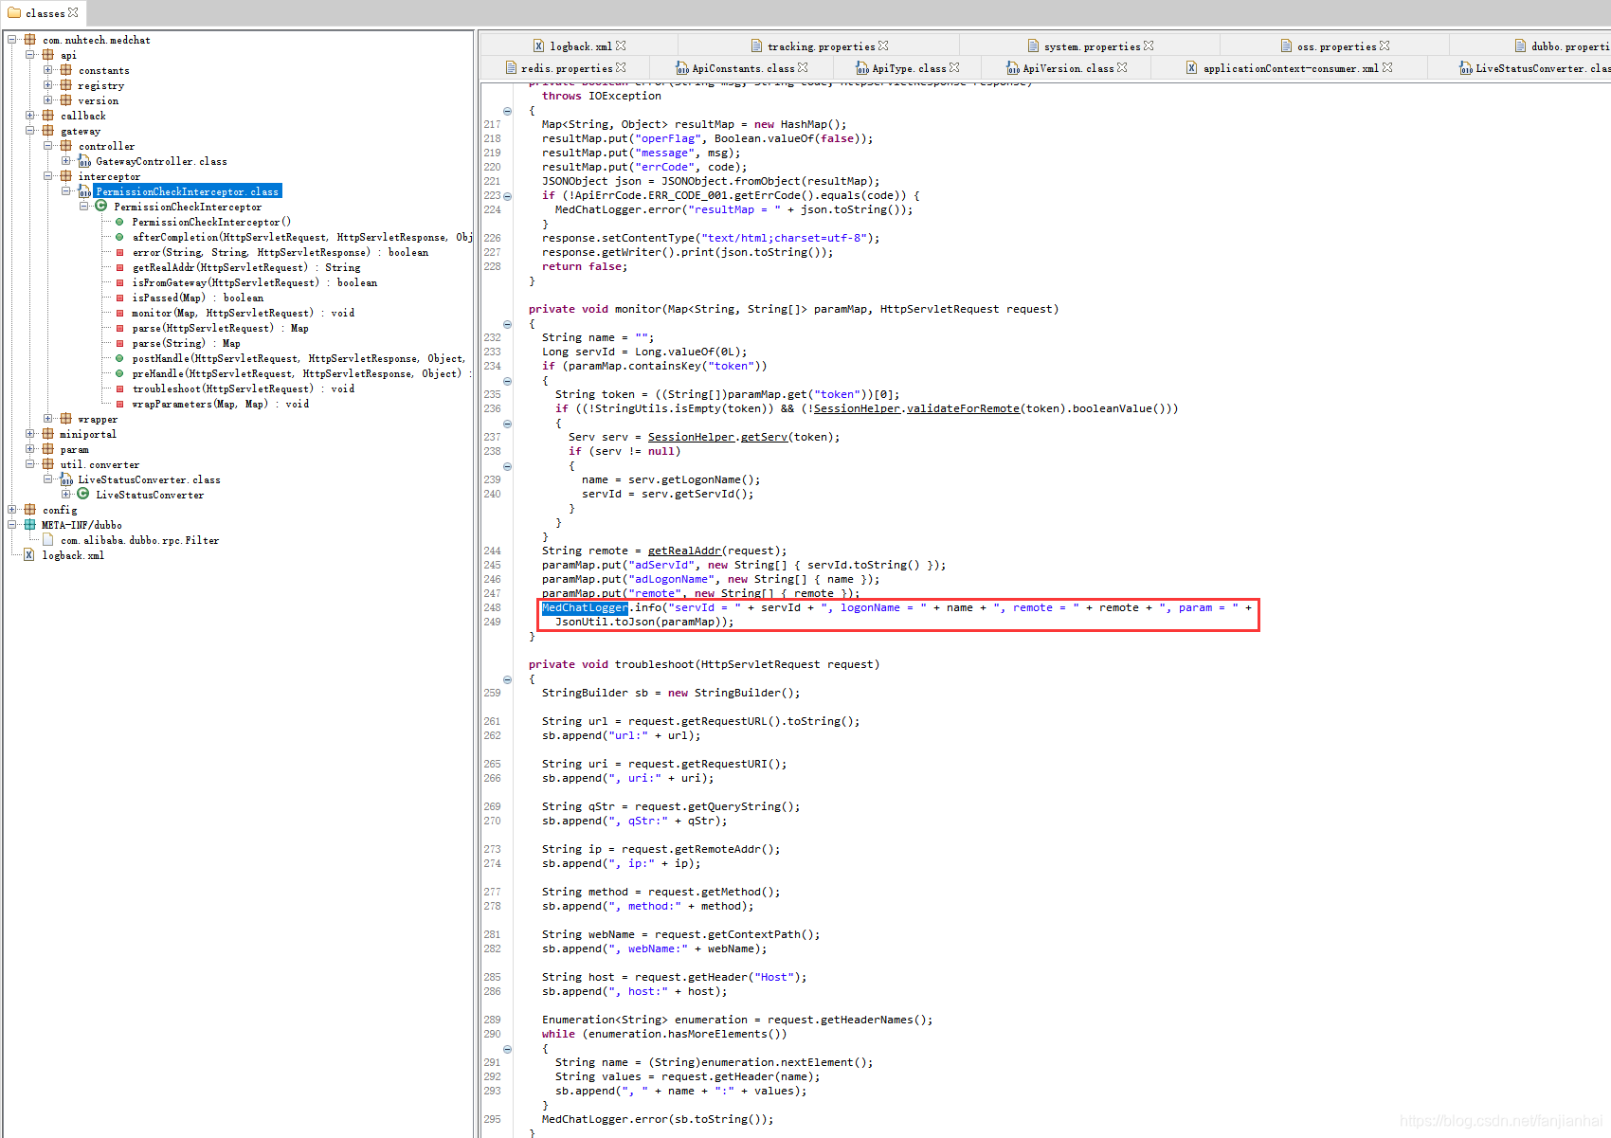Click the XML file icon of logback.xml in tree
The image size is (1611, 1138).
[30, 555]
